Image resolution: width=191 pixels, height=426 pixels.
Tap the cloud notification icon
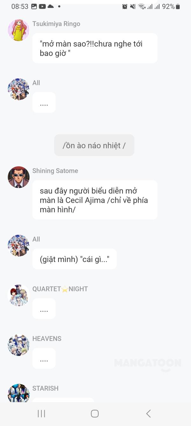point(51,6)
